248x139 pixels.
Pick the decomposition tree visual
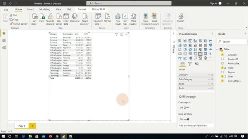[190, 58]
